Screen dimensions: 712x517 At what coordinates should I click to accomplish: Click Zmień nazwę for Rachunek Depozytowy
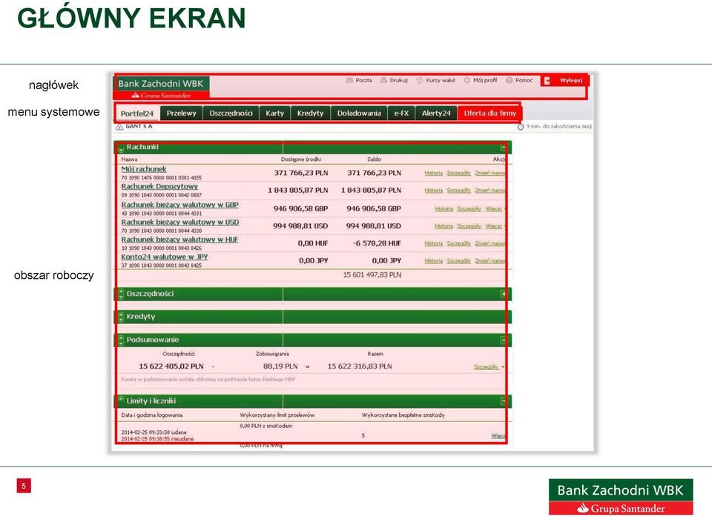click(490, 191)
